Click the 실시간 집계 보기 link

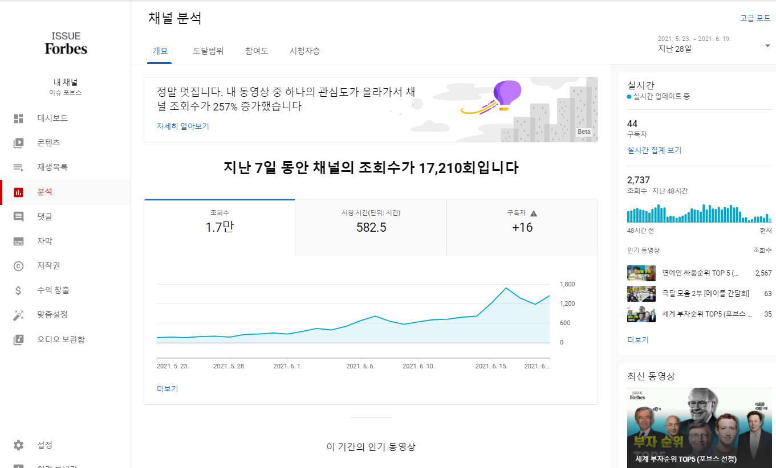655,149
